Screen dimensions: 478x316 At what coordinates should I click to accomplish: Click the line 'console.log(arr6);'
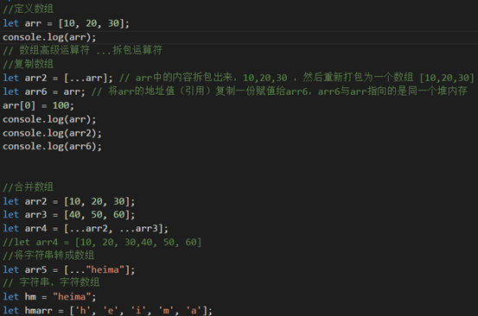pos(52,147)
